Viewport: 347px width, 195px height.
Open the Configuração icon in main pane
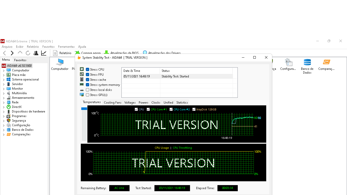tap(288, 62)
